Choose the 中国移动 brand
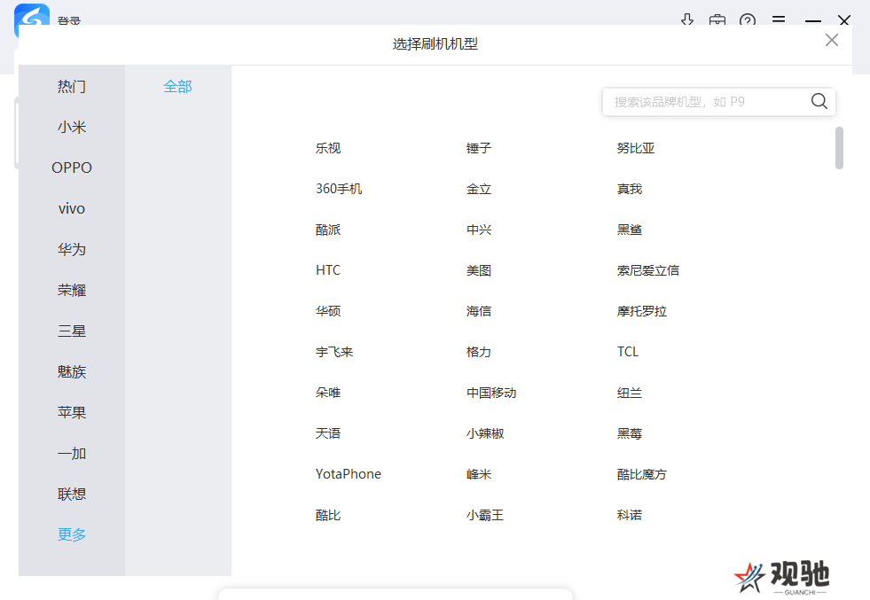Viewport: 870px width, 600px height. (x=491, y=393)
